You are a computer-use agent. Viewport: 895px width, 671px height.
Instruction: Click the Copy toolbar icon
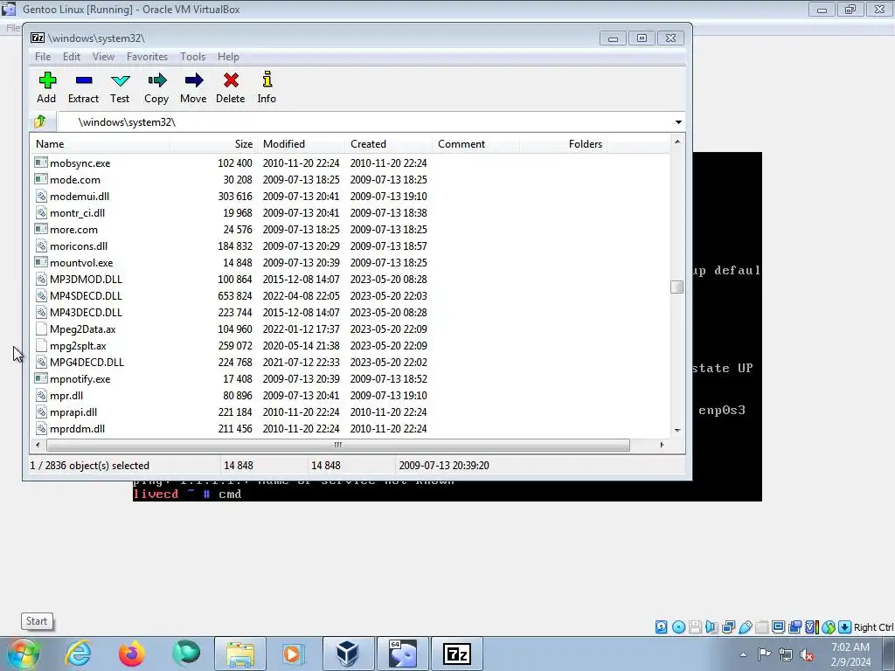(x=157, y=80)
